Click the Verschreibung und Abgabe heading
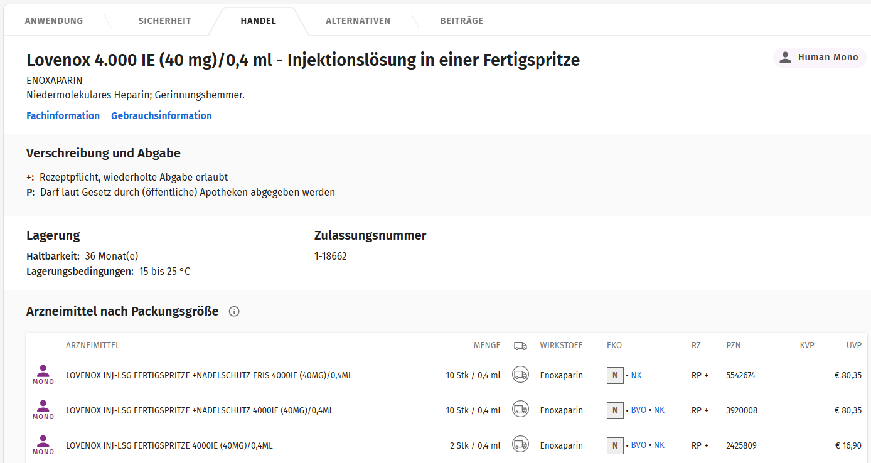This screenshot has width=871, height=463. click(104, 153)
